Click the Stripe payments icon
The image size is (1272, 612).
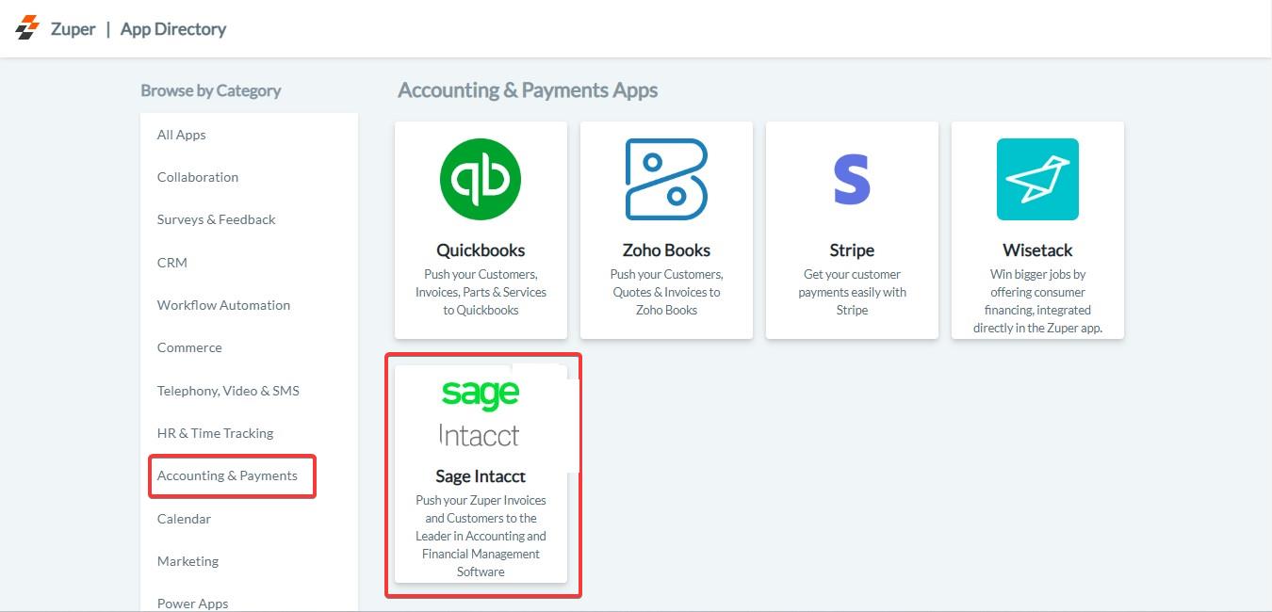pyautogui.click(x=851, y=179)
